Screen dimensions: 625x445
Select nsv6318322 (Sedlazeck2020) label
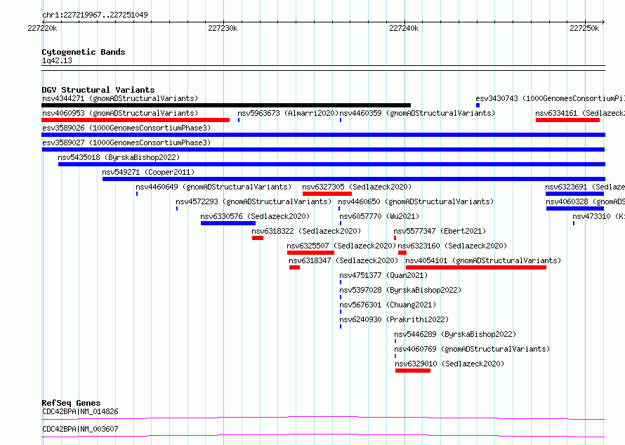pos(306,231)
